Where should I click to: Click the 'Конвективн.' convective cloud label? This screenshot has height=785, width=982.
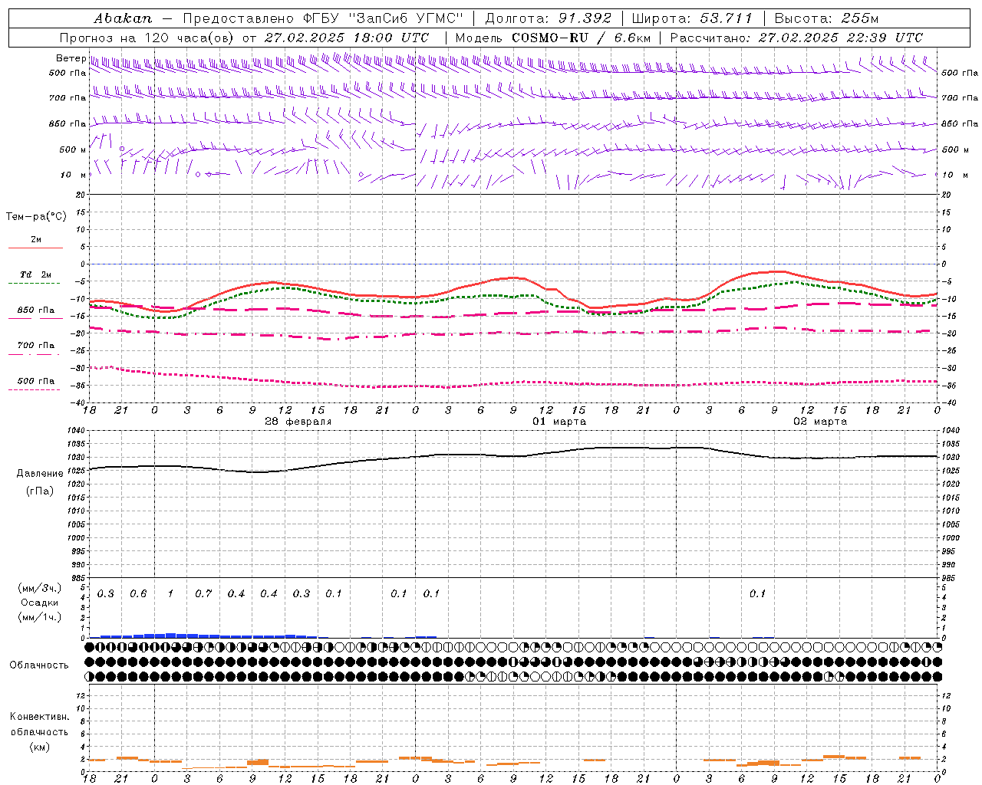(39, 717)
